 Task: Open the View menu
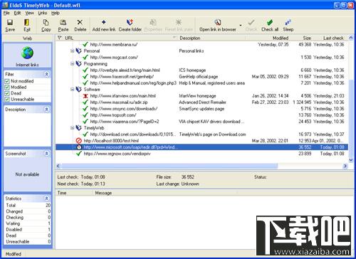click(30, 13)
